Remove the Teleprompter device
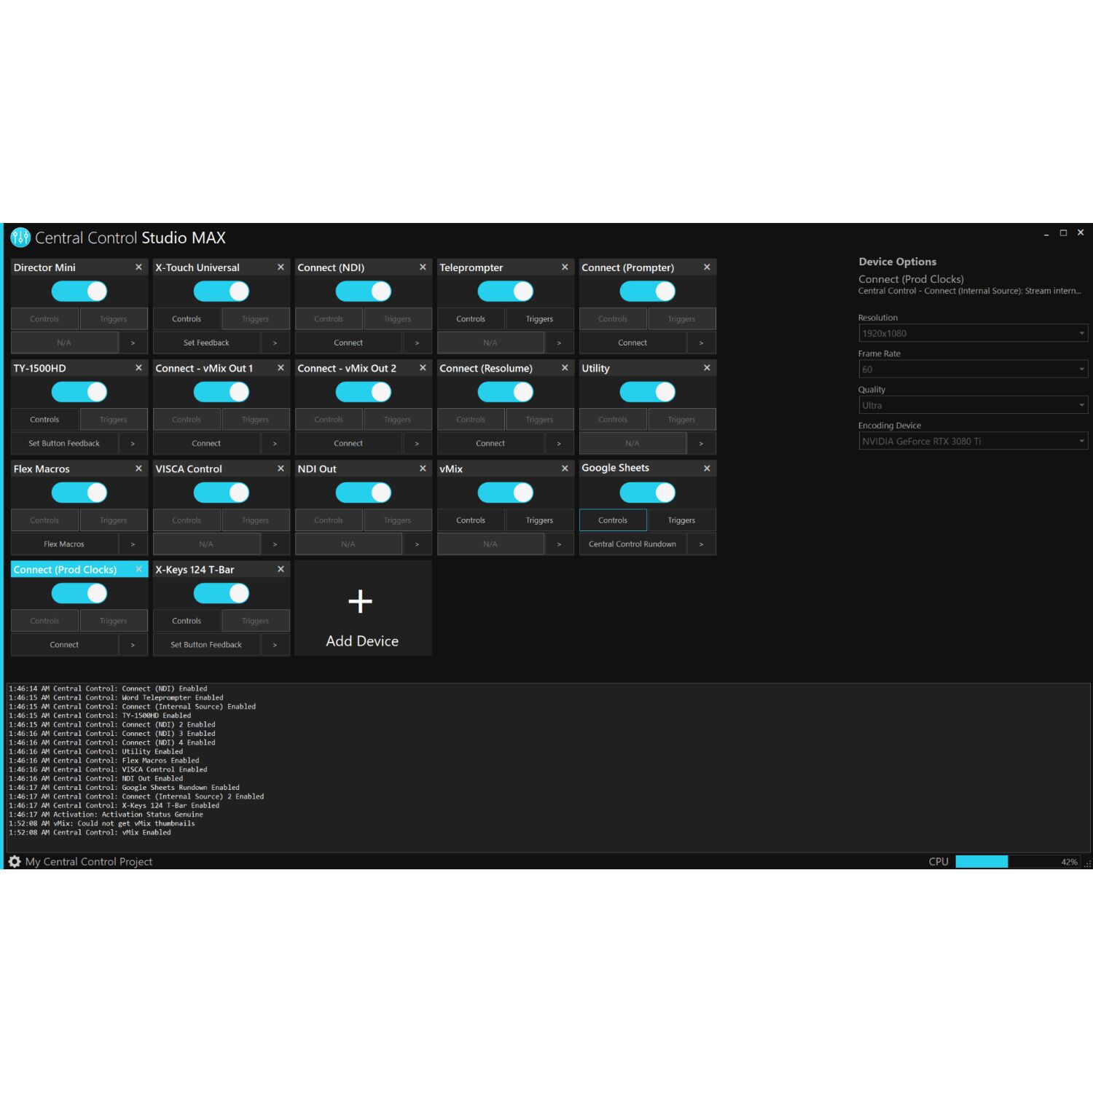This screenshot has width=1093, height=1093. 565,267
